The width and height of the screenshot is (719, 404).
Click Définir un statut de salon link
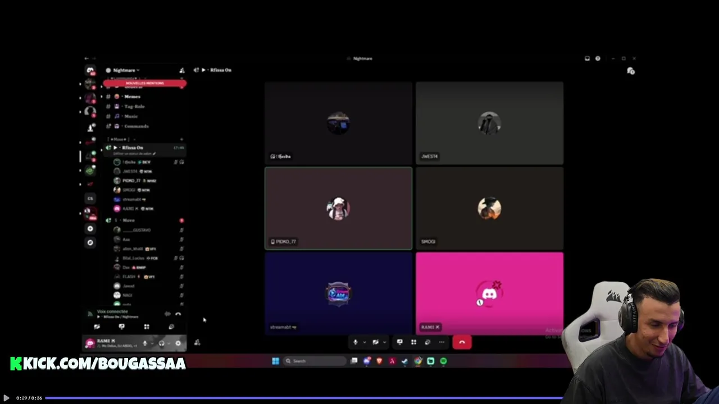(x=135, y=154)
